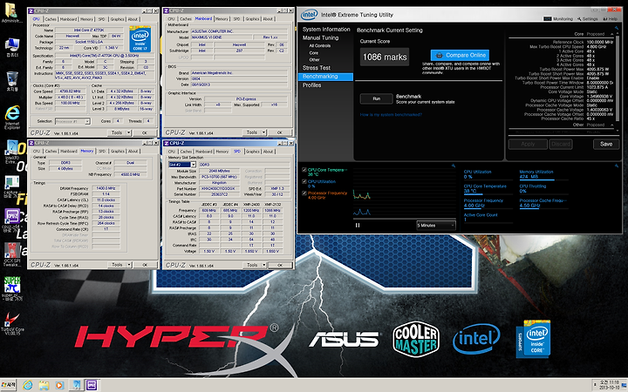
Task: Switch to Graphics tab in top-left CPU-Z
Action: pos(118,19)
